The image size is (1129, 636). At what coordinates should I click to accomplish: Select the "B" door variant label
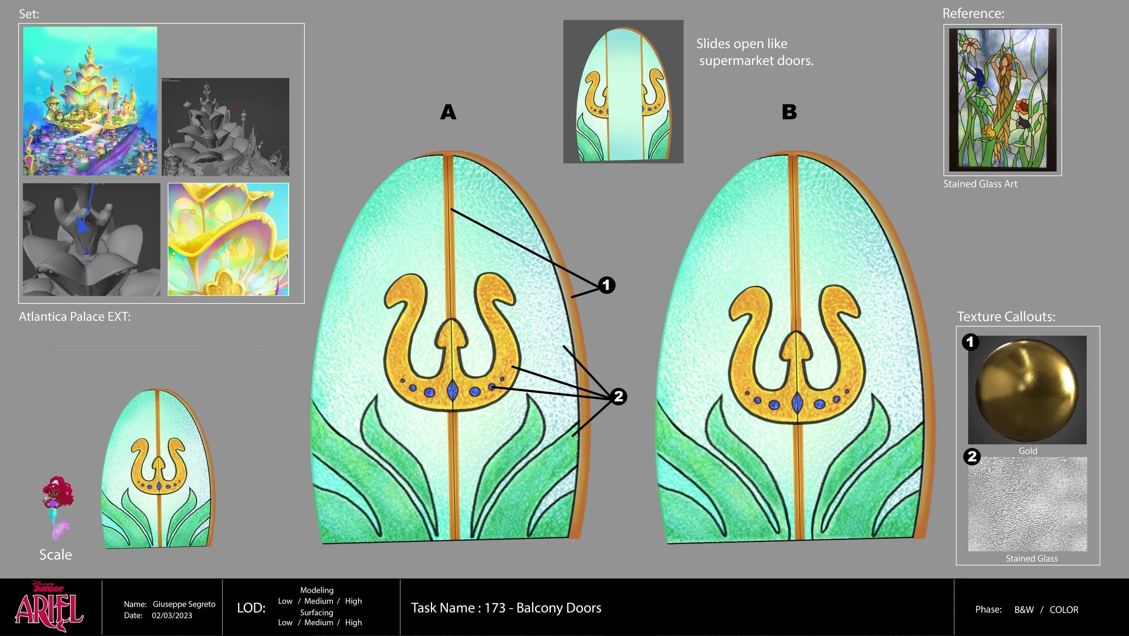tap(789, 112)
